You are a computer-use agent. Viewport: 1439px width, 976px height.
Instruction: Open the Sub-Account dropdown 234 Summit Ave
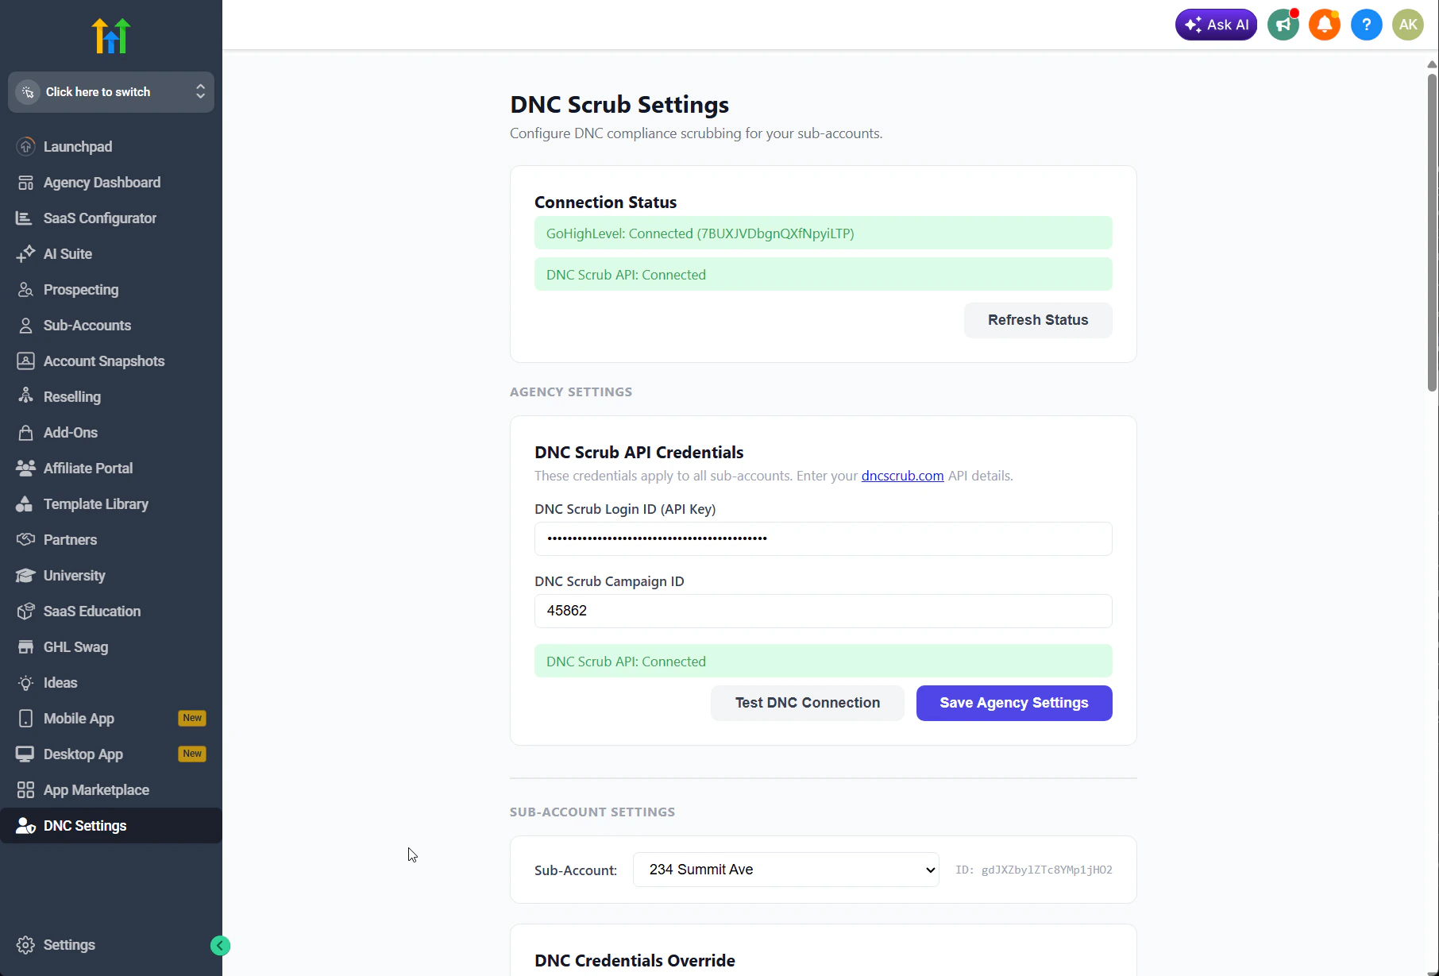(x=786, y=870)
